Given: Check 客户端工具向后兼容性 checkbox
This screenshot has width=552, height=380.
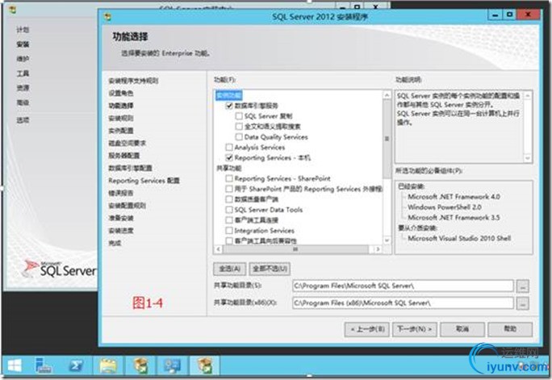Looking at the screenshot, I should pos(229,240).
